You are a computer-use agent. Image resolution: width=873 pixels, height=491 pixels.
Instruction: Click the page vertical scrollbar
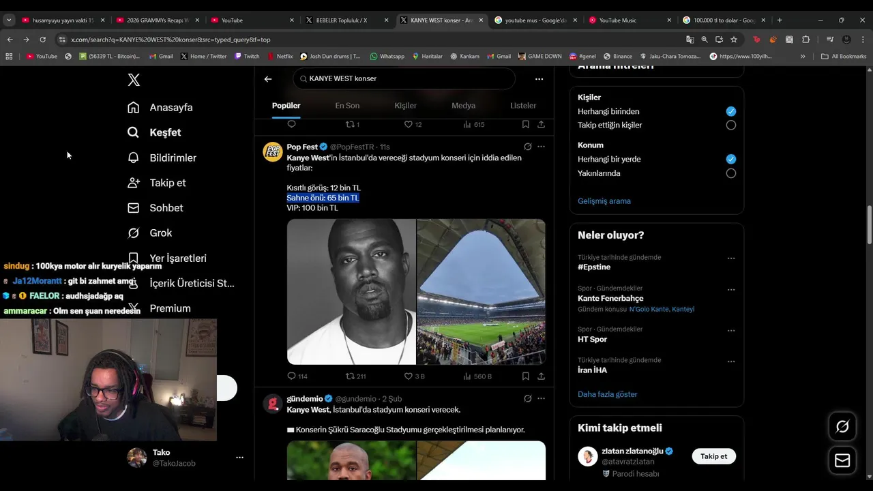click(869, 224)
